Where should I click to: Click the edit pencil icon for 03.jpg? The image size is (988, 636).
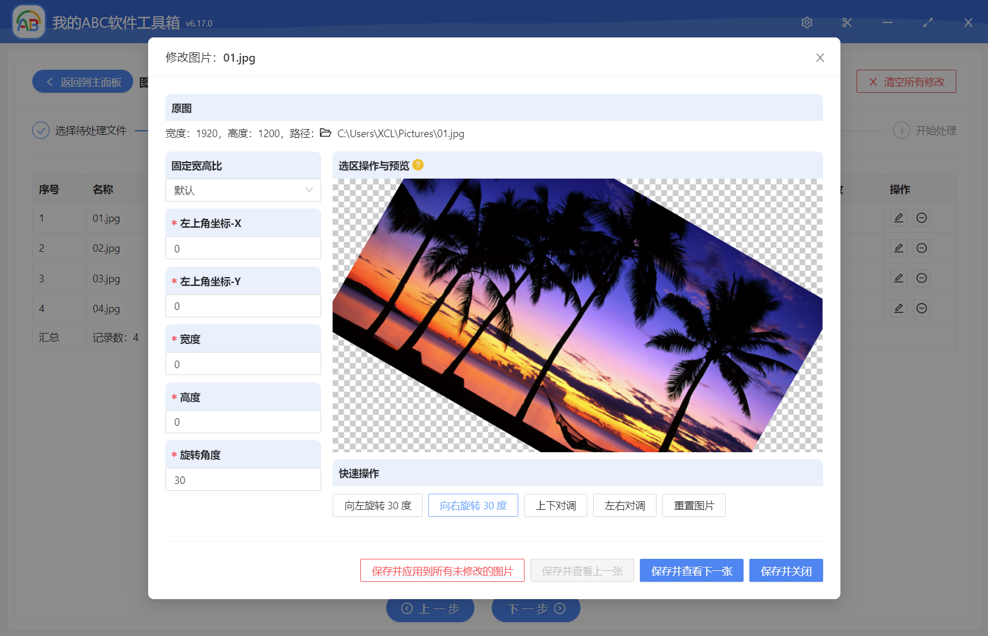point(899,278)
